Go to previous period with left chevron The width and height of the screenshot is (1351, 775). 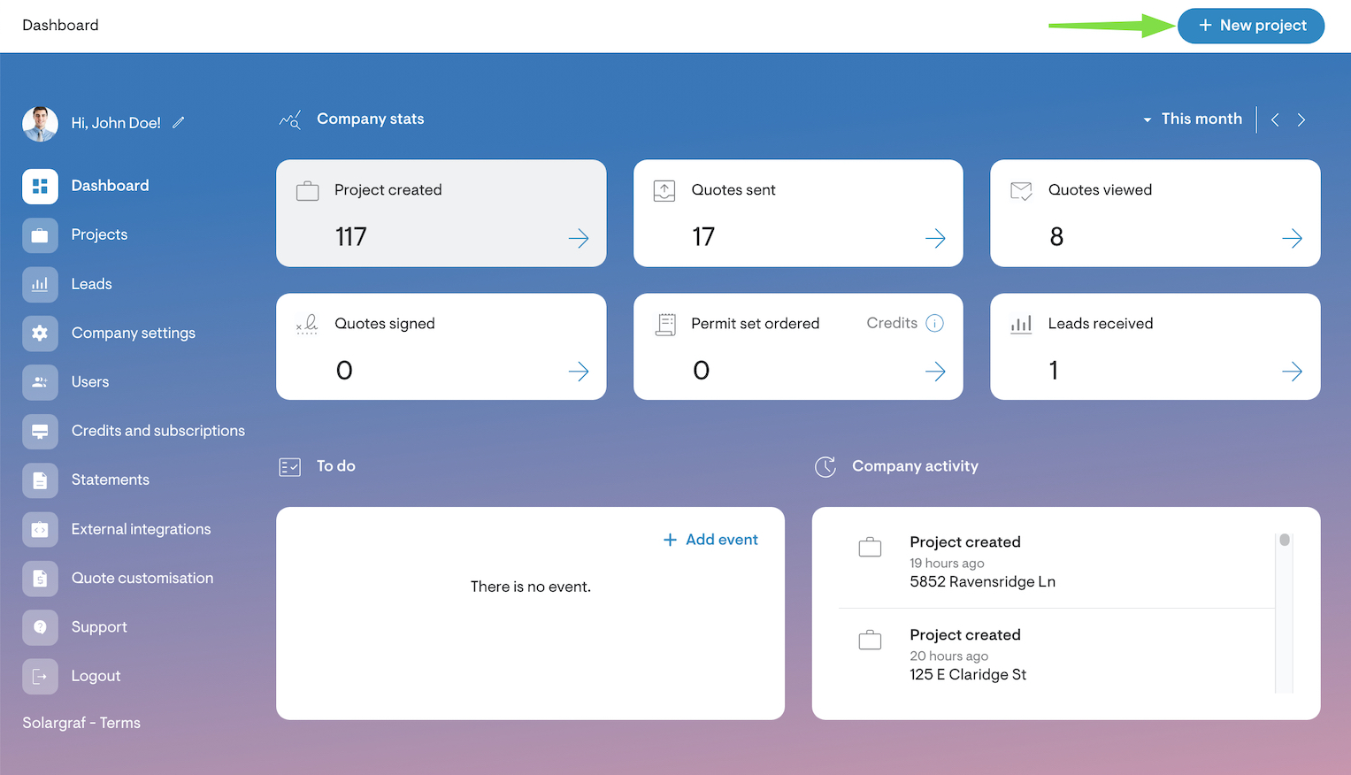click(x=1275, y=119)
